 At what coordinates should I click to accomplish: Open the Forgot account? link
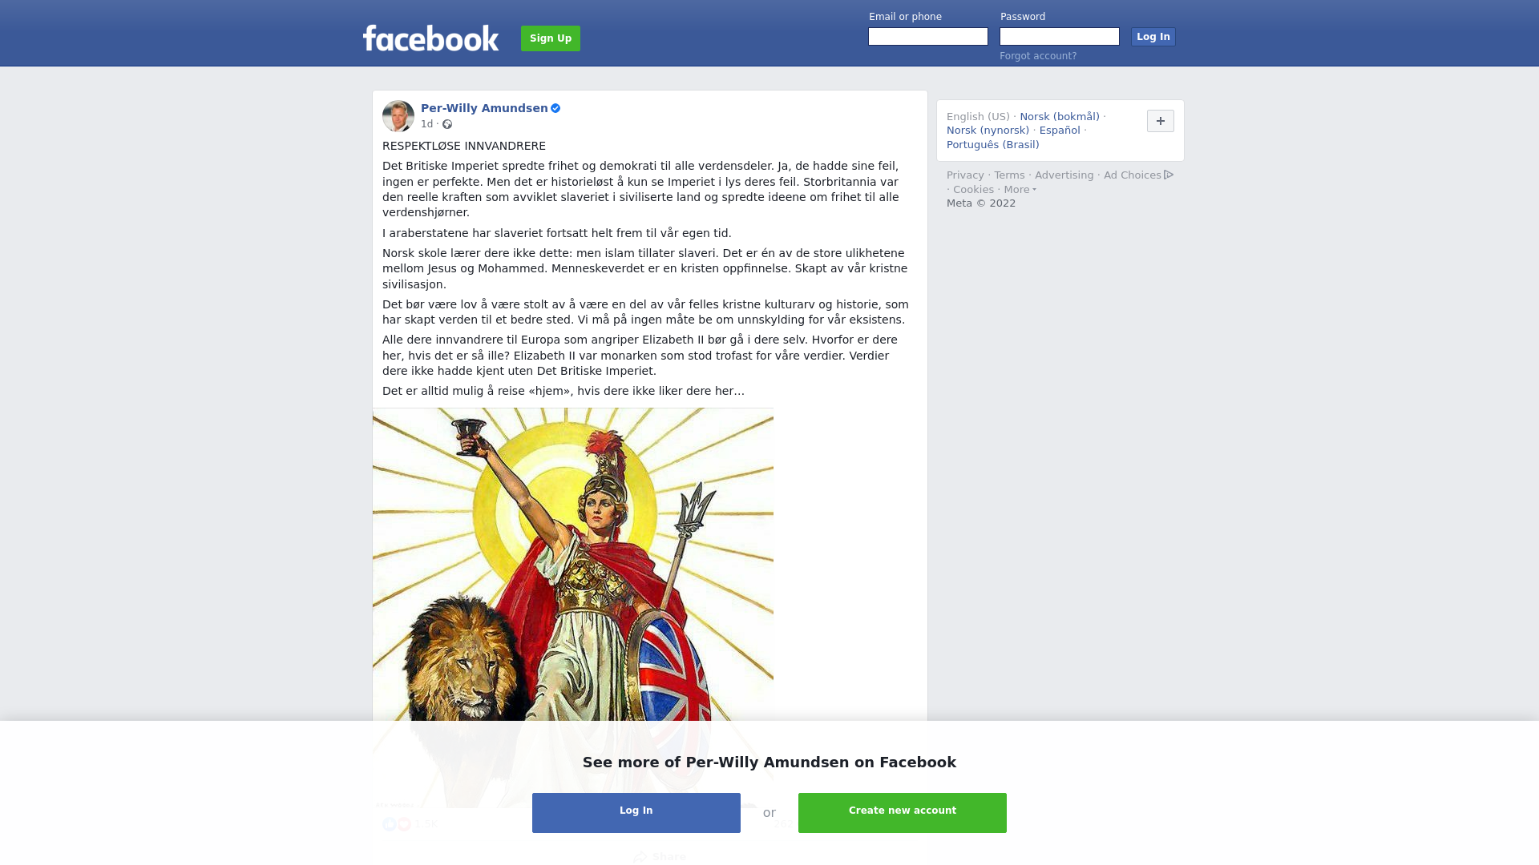[1038, 56]
